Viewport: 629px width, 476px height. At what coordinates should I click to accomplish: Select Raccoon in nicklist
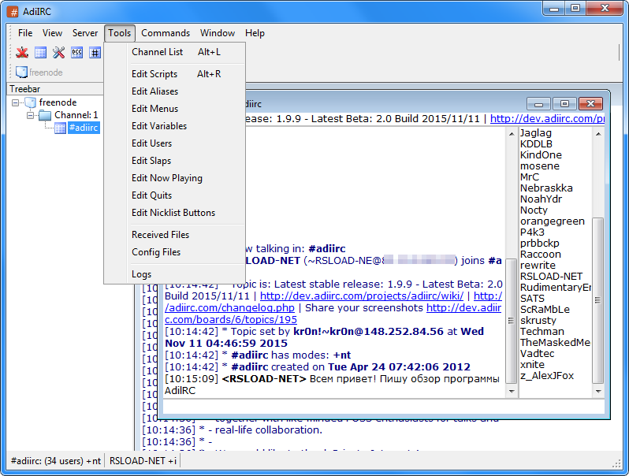point(541,255)
